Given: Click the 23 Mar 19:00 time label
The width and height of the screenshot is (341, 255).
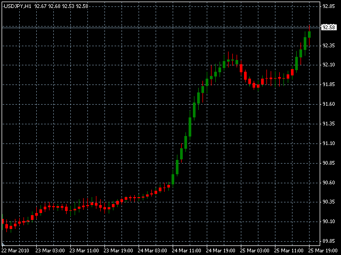Looking at the screenshot, I should tap(118, 251).
